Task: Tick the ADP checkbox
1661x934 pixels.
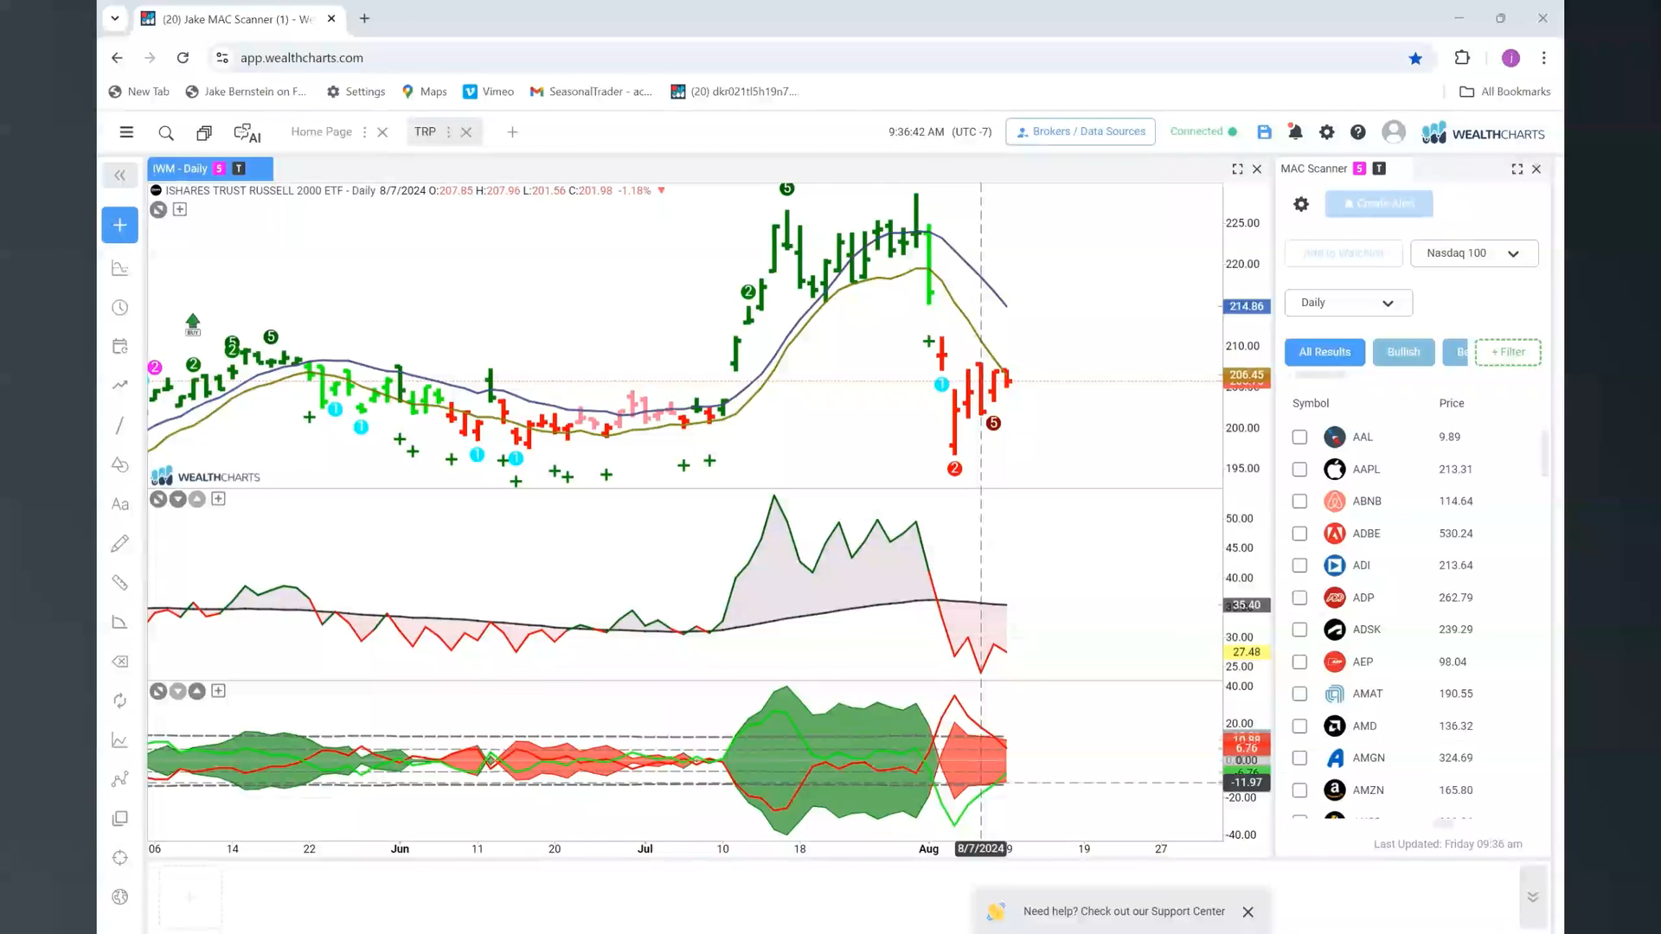Action: [x=1299, y=598]
